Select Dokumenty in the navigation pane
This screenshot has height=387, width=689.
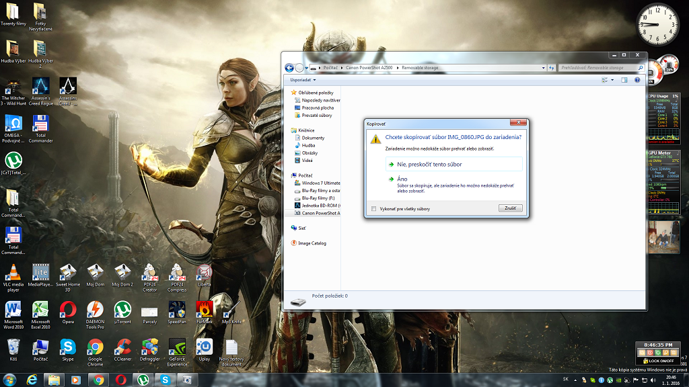coord(313,138)
